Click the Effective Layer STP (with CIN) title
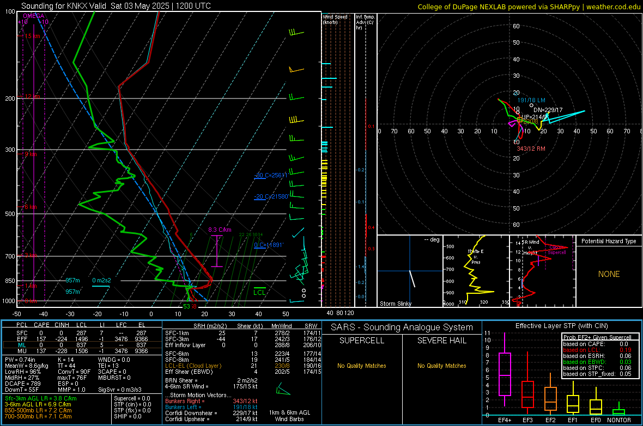Screen dimensions: 643x426 pyautogui.click(x=562, y=326)
